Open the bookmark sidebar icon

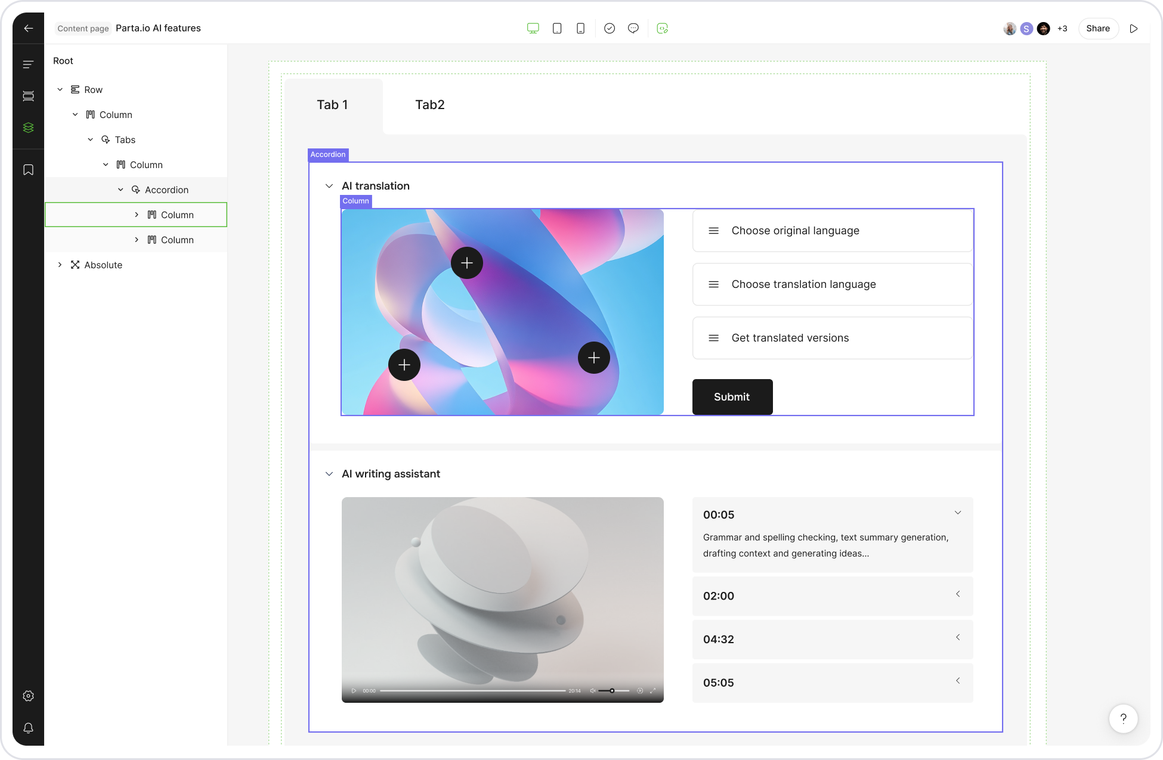click(28, 170)
